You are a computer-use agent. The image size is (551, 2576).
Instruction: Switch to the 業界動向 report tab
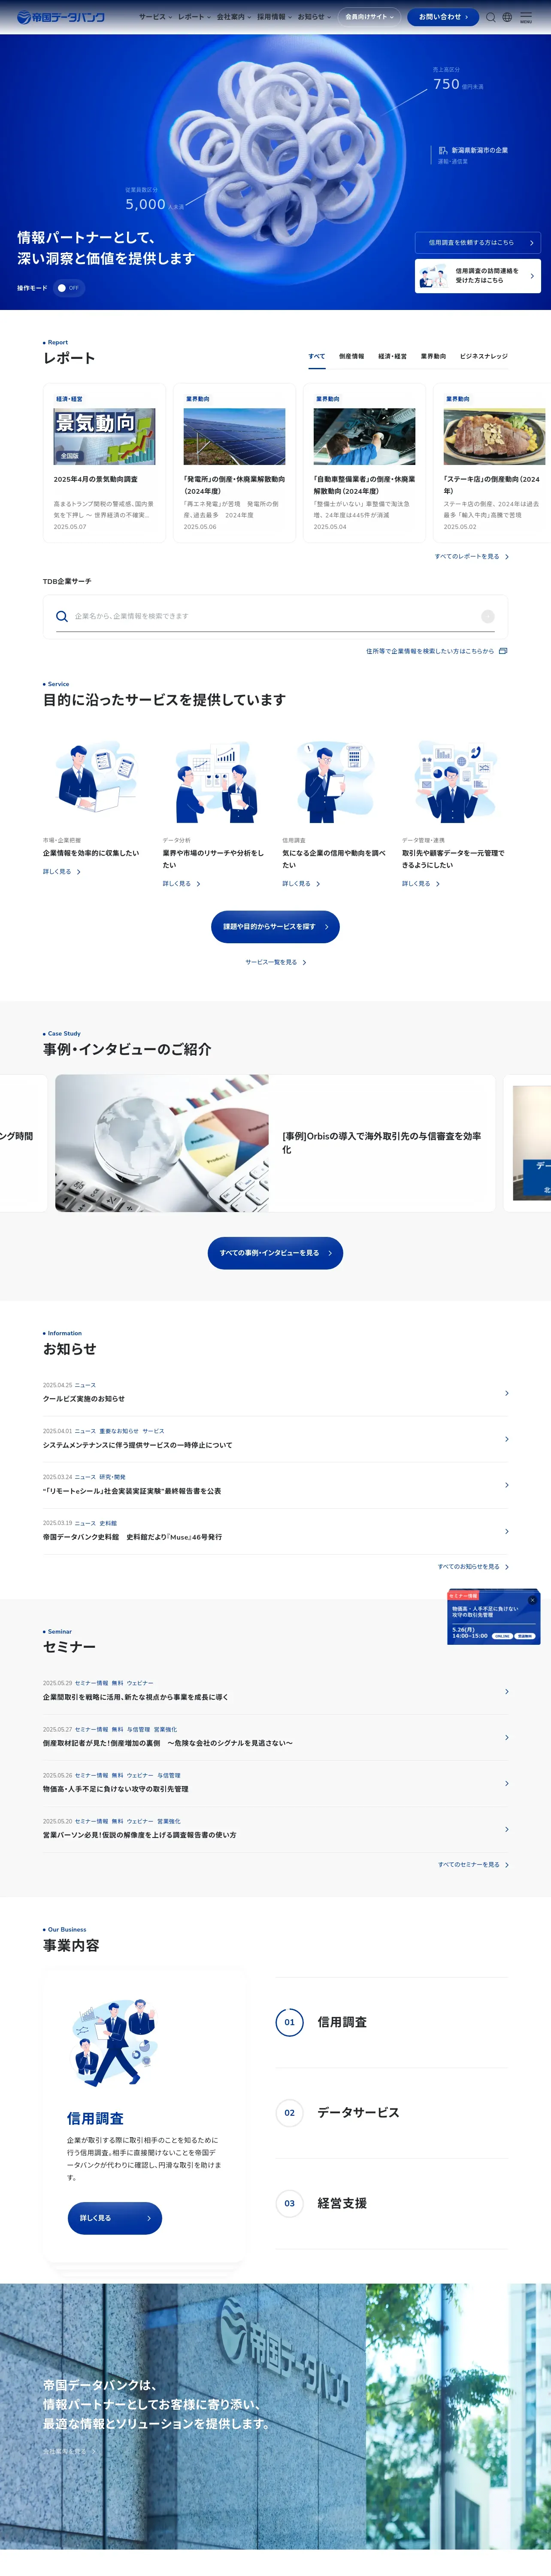[x=433, y=356]
